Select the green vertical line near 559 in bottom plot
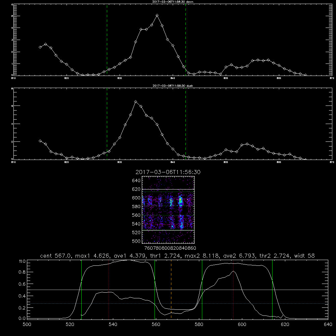This screenshot has height=336, width=336. tap(155, 289)
